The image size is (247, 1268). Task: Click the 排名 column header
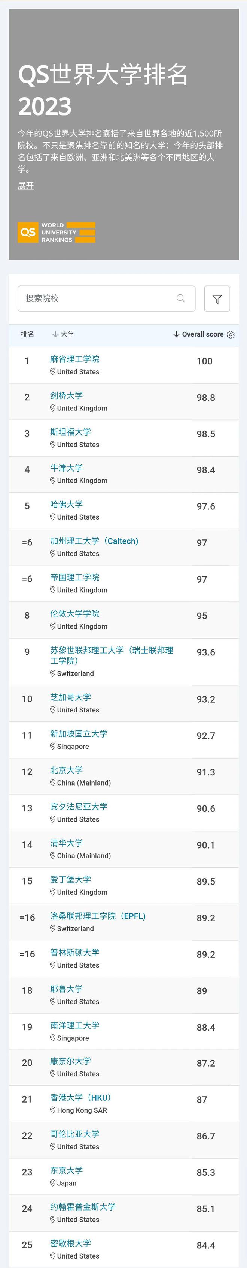27,334
